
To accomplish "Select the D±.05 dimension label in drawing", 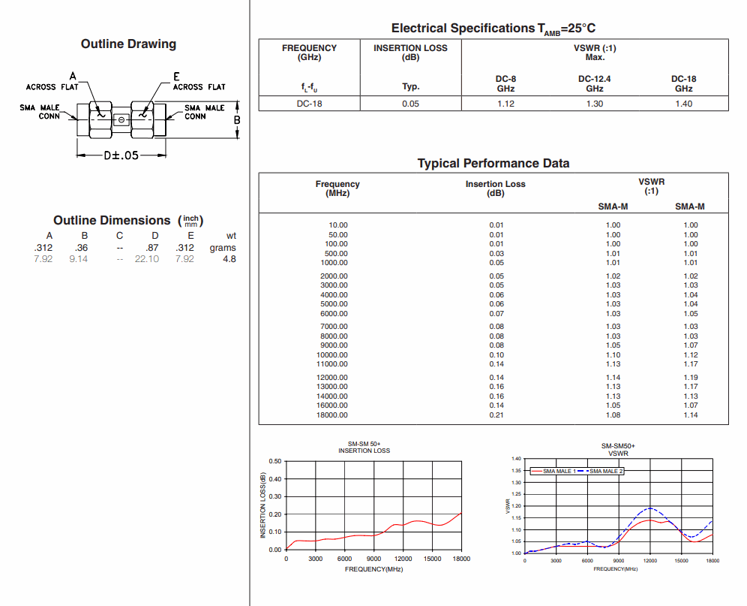I will click(x=121, y=155).
